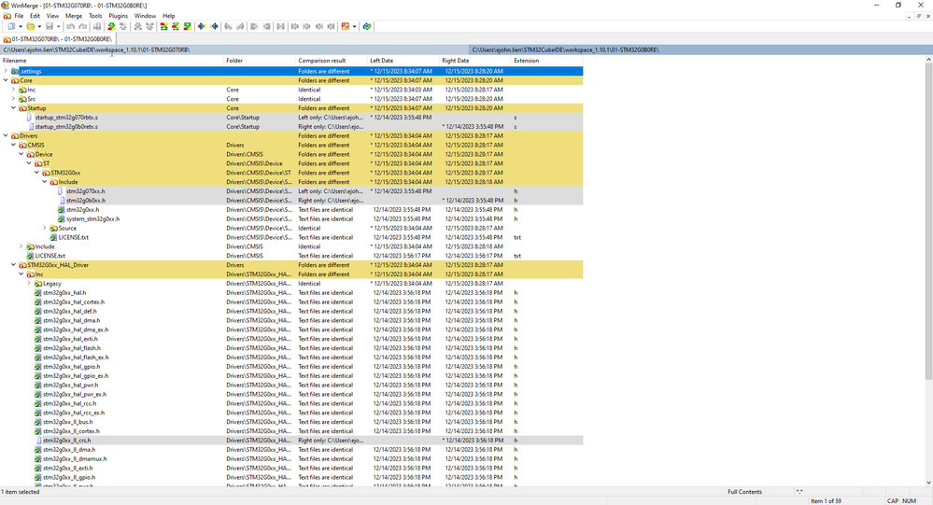Screen dimensions: 933x505
Task: Click the Options icon in toolbar
Action: click(346, 26)
